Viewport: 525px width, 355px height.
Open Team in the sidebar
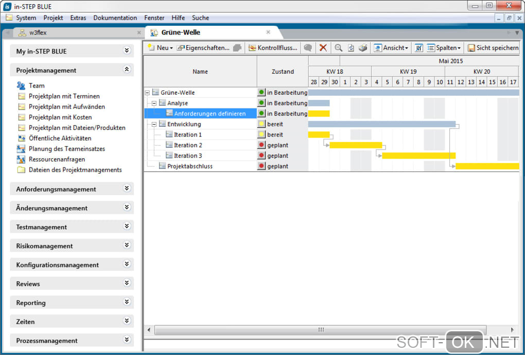click(37, 86)
